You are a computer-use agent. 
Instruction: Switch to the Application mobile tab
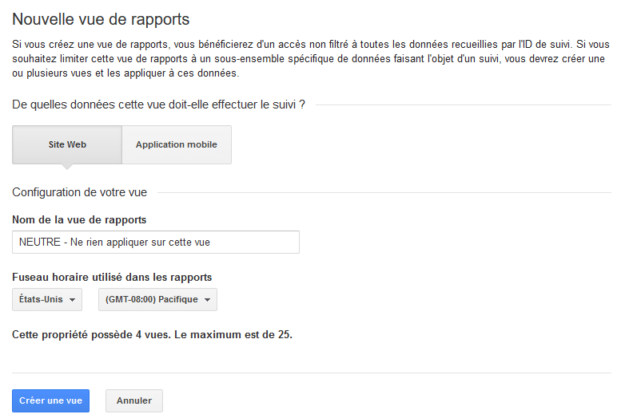tap(177, 144)
